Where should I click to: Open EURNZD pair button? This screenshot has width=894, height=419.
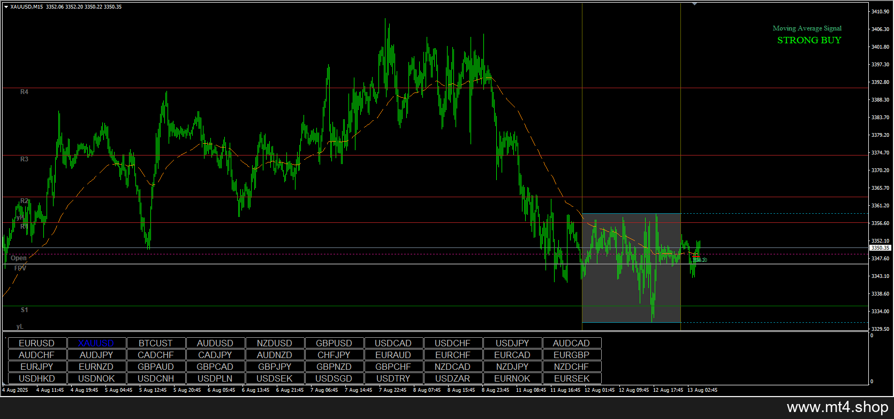point(96,367)
